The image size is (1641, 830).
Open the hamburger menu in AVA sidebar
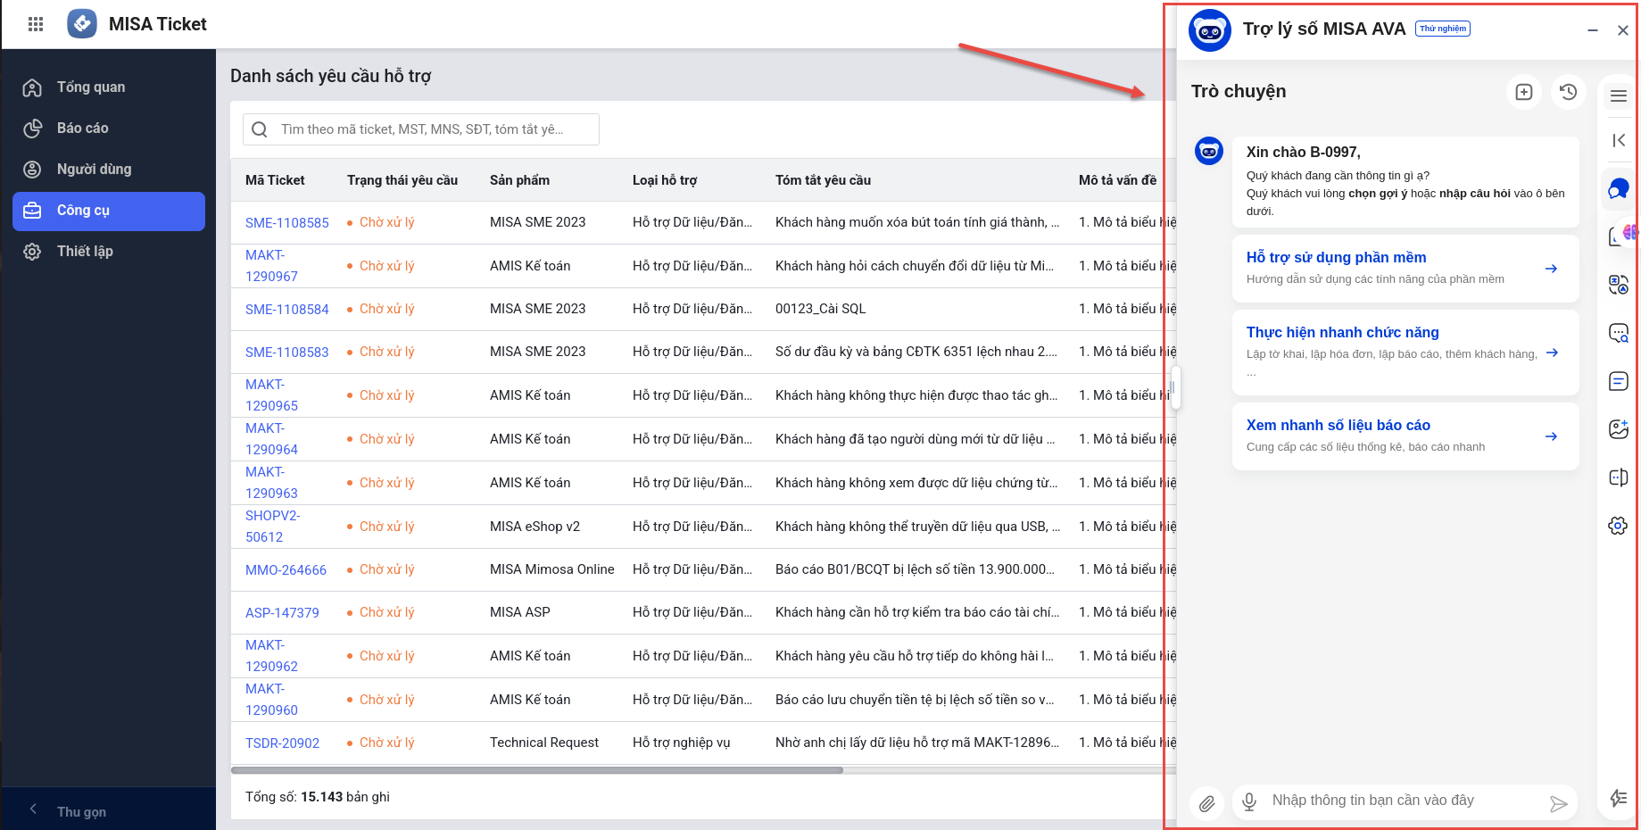[x=1619, y=96]
